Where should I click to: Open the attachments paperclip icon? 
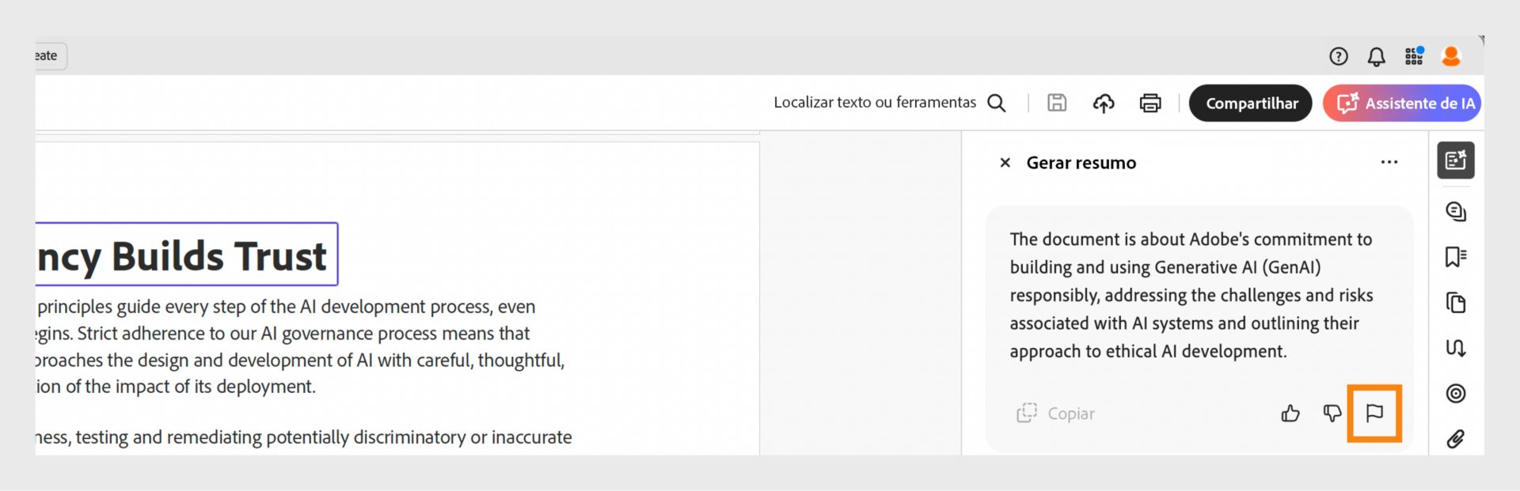click(1456, 439)
